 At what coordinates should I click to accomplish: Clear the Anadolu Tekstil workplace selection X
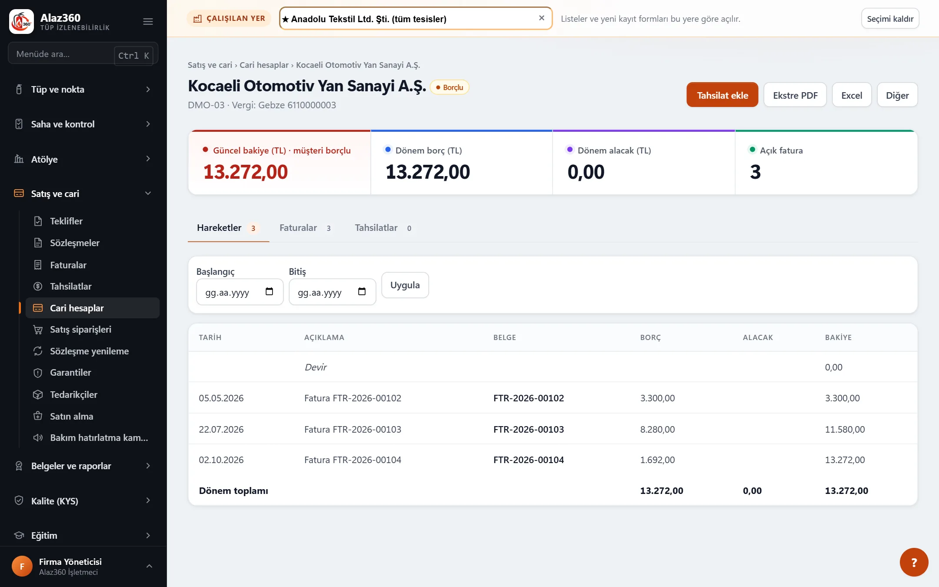(542, 18)
